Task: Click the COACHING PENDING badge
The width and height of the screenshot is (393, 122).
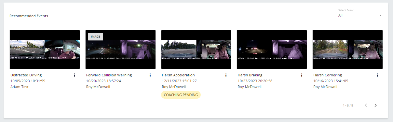Action: click(181, 95)
